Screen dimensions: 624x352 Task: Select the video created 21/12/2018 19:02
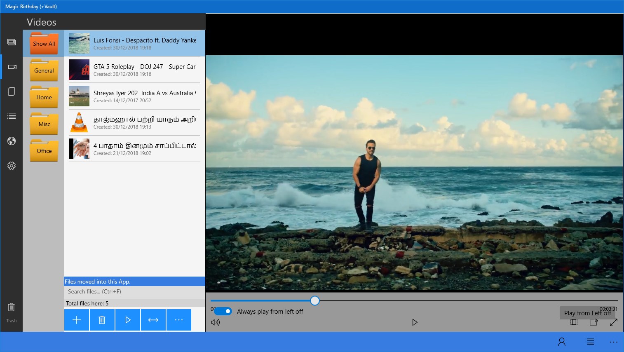click(134, 149)
